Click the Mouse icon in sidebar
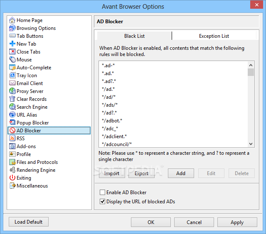This screenshot has height=234, width=266. (12, 59)
